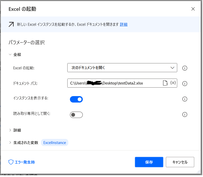Click the diagonal arrow action icon in banner

[11, 24]
